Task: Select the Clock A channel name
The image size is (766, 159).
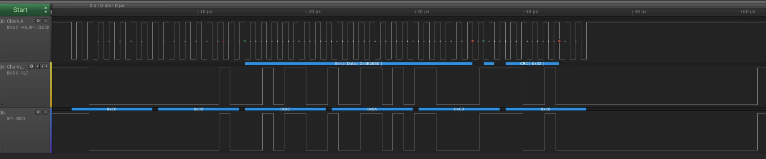Action: point(15,21)
